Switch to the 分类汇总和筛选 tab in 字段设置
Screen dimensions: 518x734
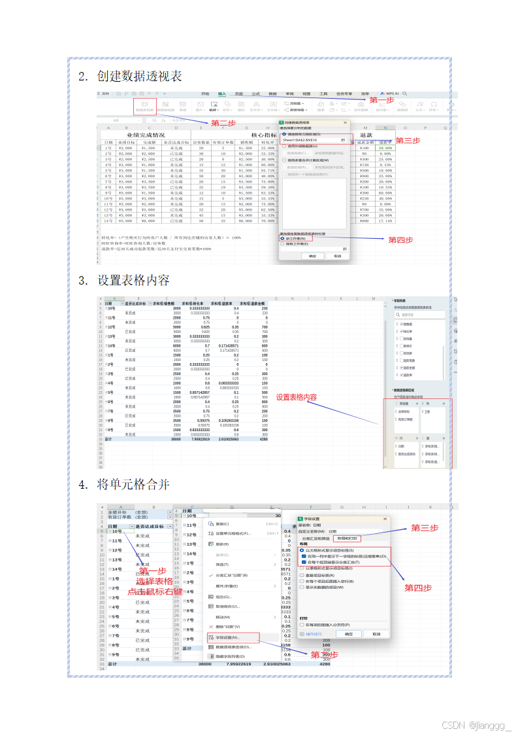(x=316, y=538)
